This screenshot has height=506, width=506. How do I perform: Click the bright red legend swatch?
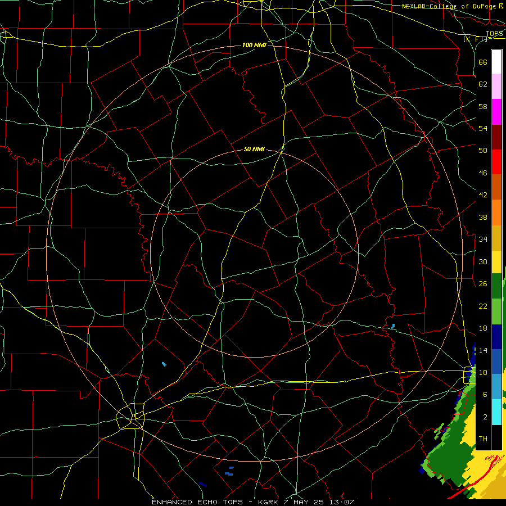point(496,162)
